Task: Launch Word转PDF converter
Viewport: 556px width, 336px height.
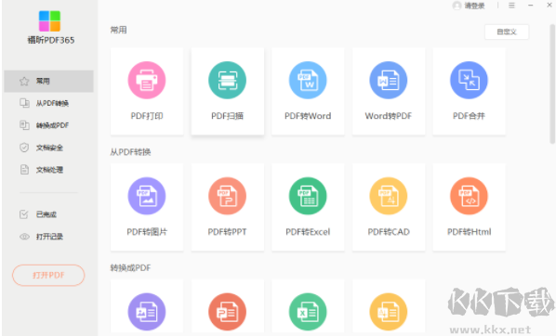Action: click(389, 91)
